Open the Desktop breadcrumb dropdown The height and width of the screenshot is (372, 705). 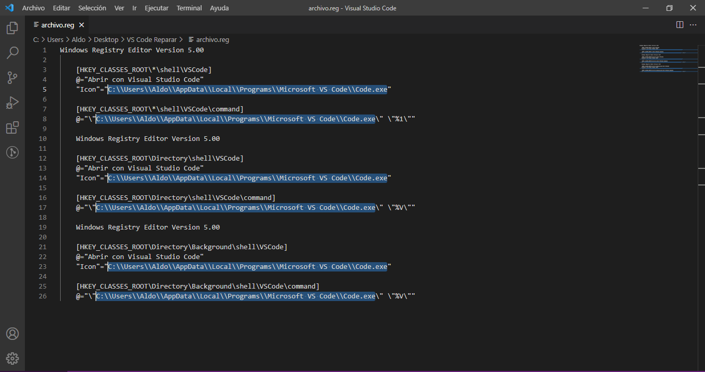[x=106, y=39]
